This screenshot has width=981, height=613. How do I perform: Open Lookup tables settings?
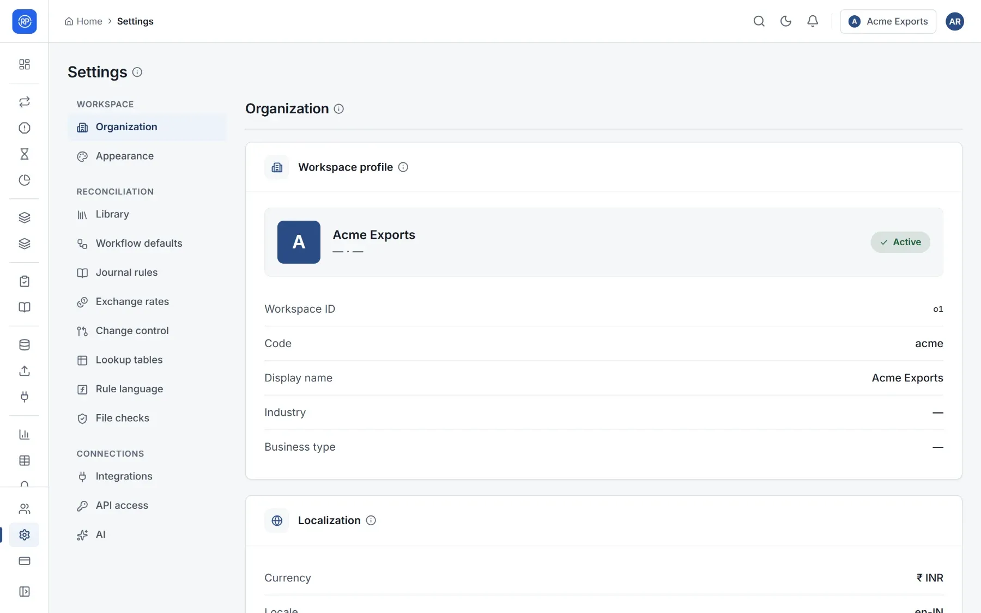pyautogui.click(x=147, y=360)
